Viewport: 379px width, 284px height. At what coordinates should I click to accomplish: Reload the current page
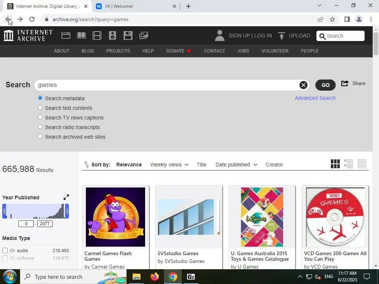tap(32, 19)
